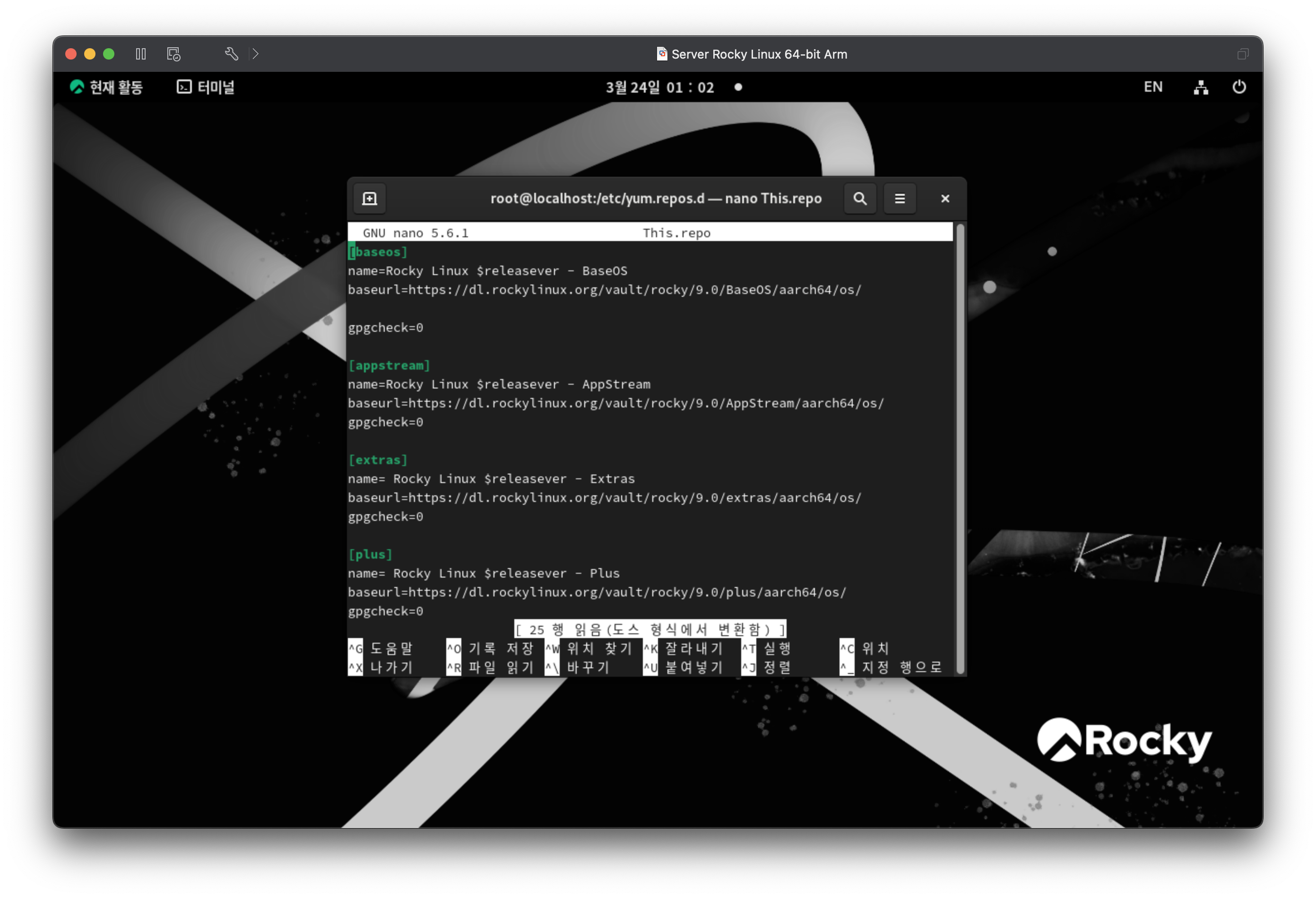Click the VM window resize icon
The height and width of the screenshot is (898, 1316).
point(1242,54)
